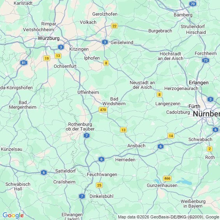The width and height of the screenshot is (220, 220).
Task: Select the Würzburg city label
Action: point(49,38)
